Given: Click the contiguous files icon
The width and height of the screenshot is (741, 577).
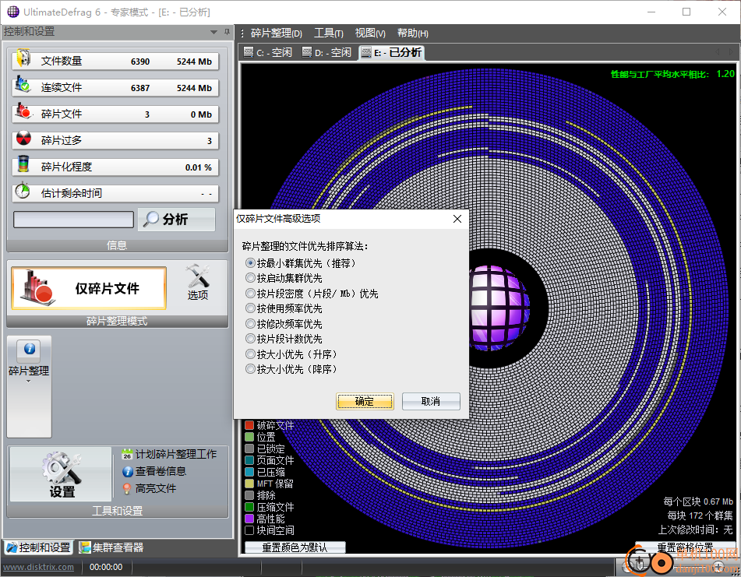Looking at the screenshot, I should (23, 85).
